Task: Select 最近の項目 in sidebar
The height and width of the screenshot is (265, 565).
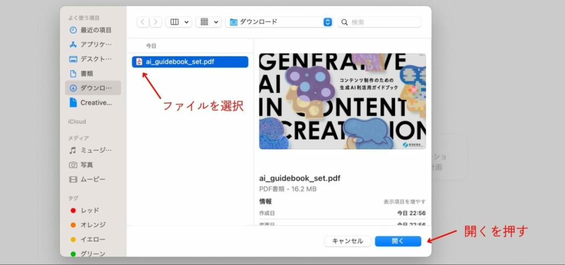Action: (x=93, y=30)
